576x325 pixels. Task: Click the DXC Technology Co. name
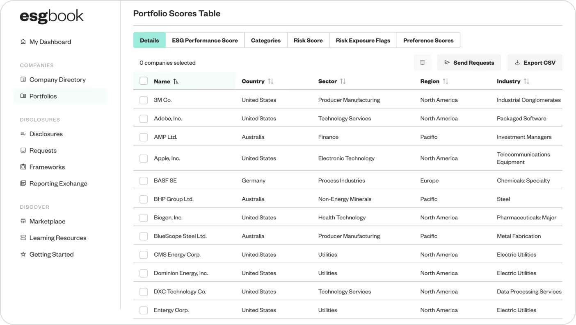(x=180, y=291)
